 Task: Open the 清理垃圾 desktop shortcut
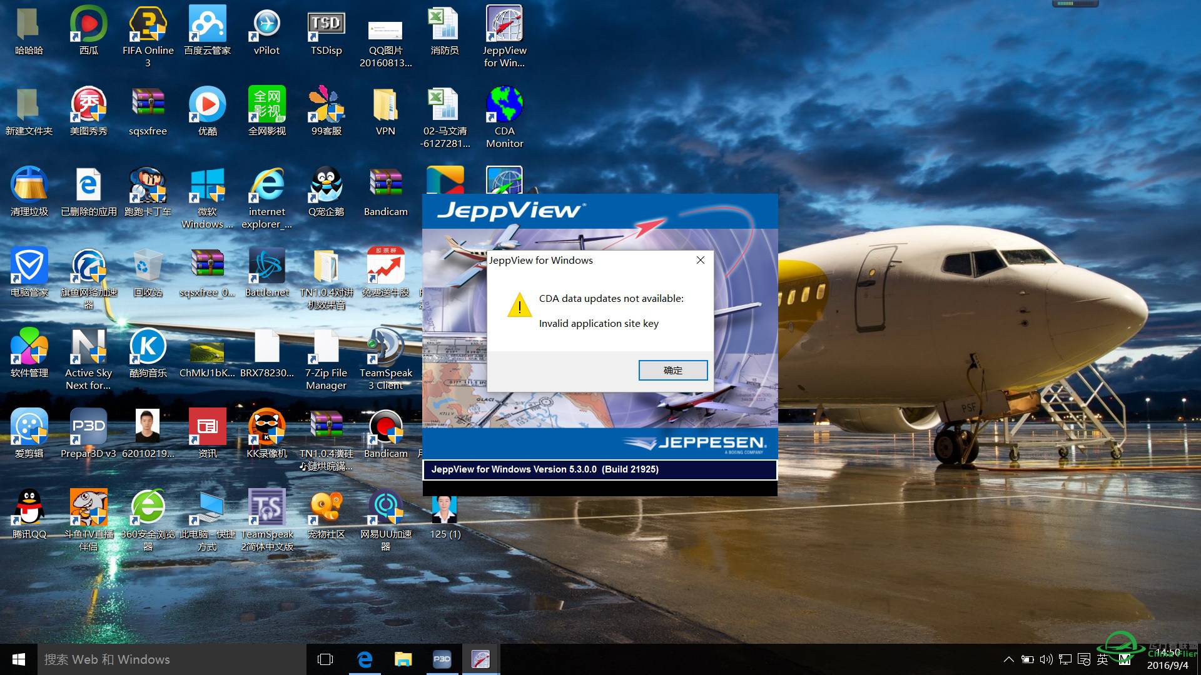click(29, 191)
